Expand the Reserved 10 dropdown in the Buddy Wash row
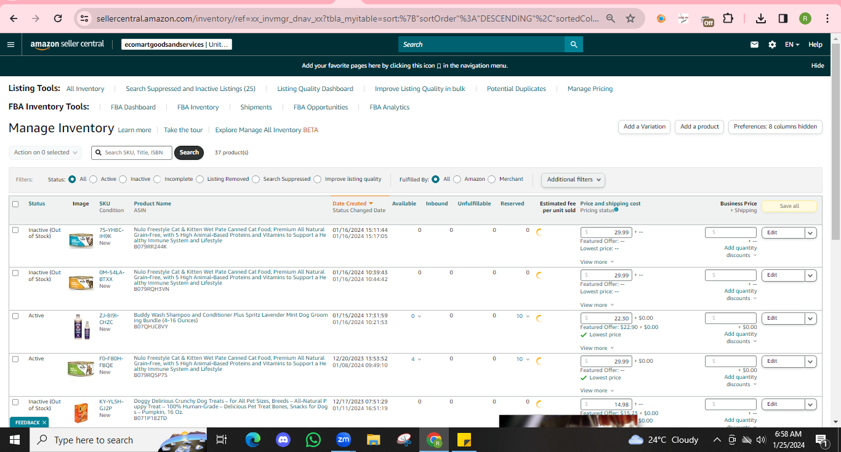841x452 pixels. click(x=523, y=316)
